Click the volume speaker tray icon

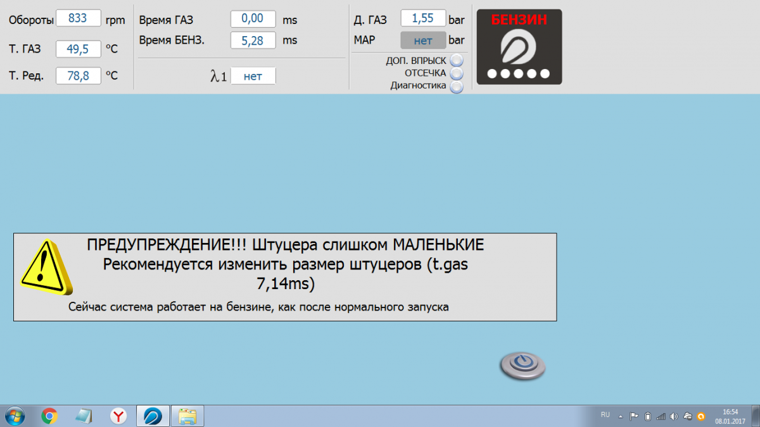coord(674,416)
